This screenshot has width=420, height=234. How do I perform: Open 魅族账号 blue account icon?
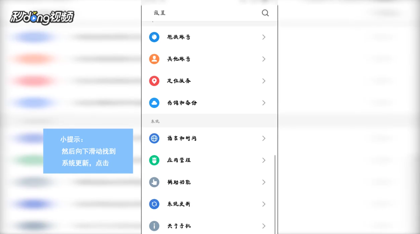(154, 37)
